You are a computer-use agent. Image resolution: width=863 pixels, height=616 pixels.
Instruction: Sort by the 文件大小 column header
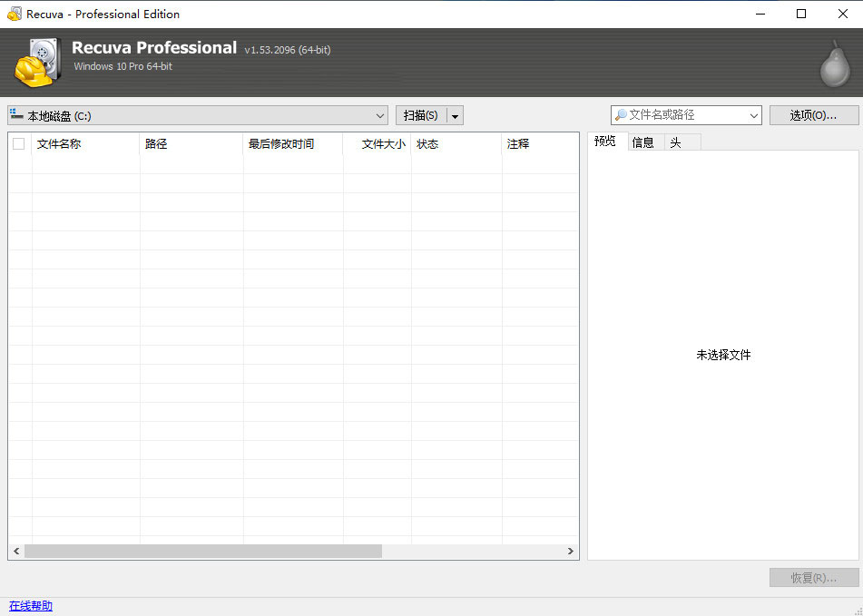pos(377,144)
